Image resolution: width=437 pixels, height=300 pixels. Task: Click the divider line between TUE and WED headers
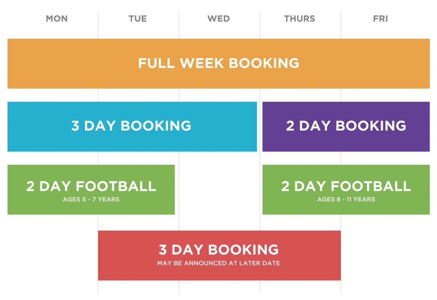179,25
